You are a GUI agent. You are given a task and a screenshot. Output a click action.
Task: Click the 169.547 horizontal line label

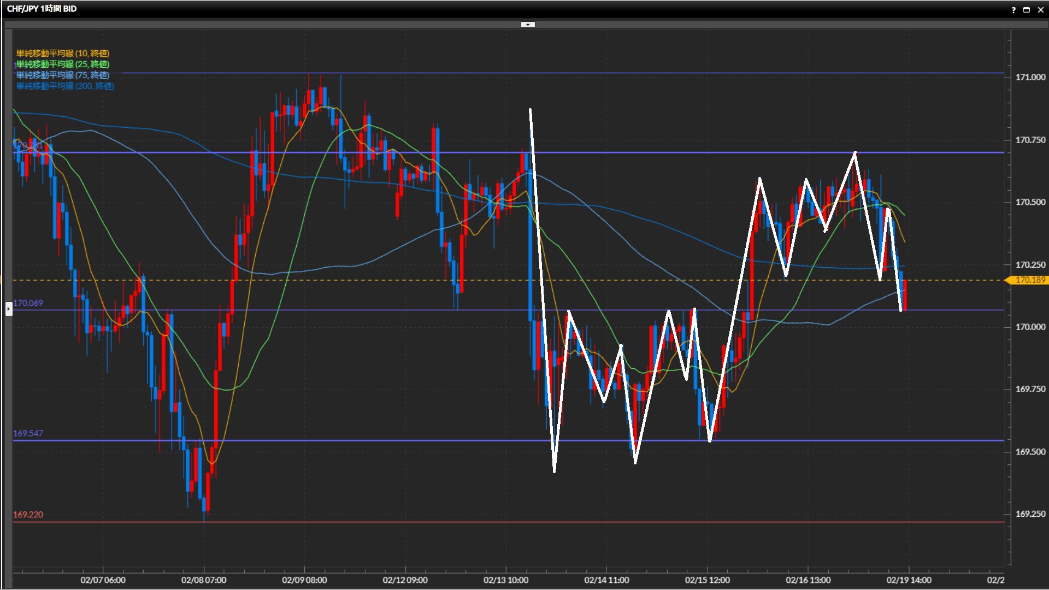pyautogui.click(x=28, y=433)
